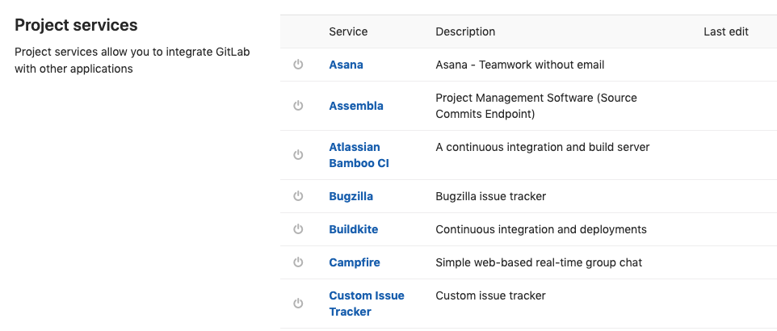The image size is (777, 331).
Task: Click power icon beside Custom Issue Tracker
Action: point(298,304)
